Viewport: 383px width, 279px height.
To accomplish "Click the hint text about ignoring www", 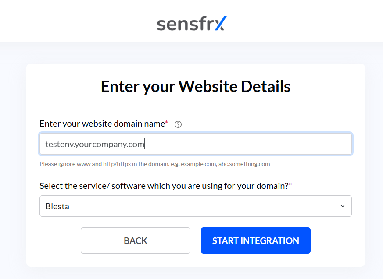I will (x=154, y=164).
